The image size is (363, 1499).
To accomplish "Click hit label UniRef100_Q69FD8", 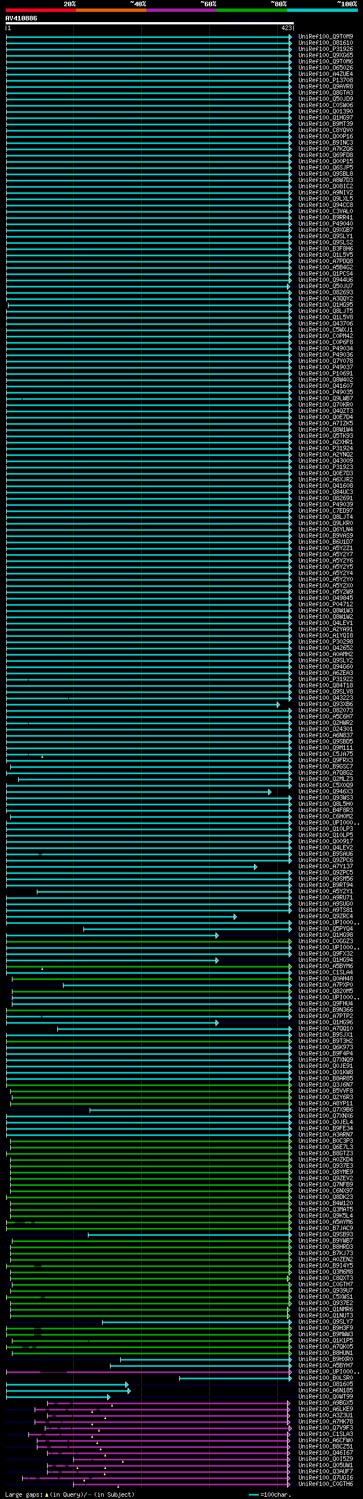I will [x=326, y=155].
